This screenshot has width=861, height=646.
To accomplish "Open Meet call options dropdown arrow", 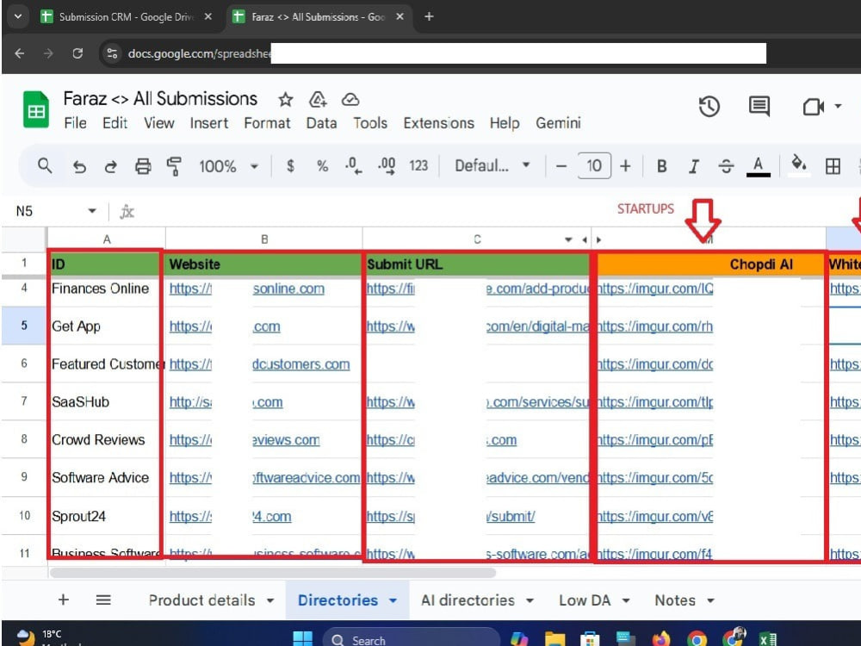I will click(838, 106).
